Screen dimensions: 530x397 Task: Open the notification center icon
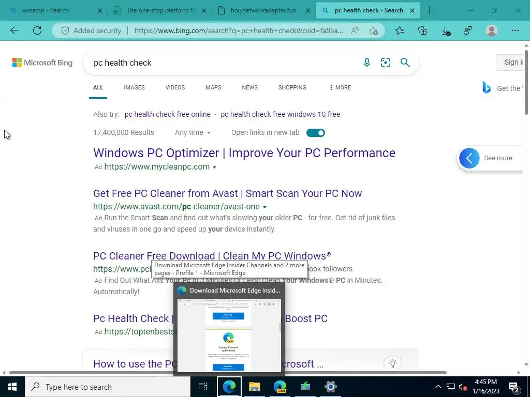[513, 387]
